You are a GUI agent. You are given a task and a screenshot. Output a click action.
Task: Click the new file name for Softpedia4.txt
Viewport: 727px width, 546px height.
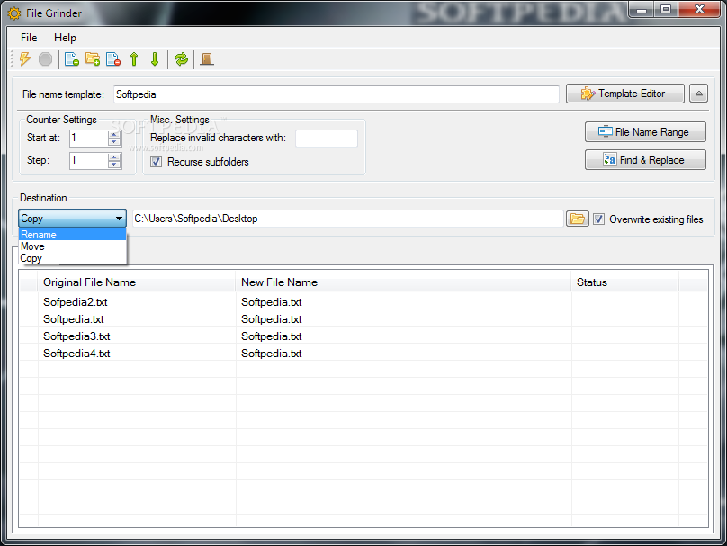coord(271,354)
